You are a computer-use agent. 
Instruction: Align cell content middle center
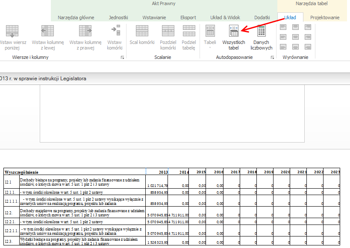(x=296, y=37)
